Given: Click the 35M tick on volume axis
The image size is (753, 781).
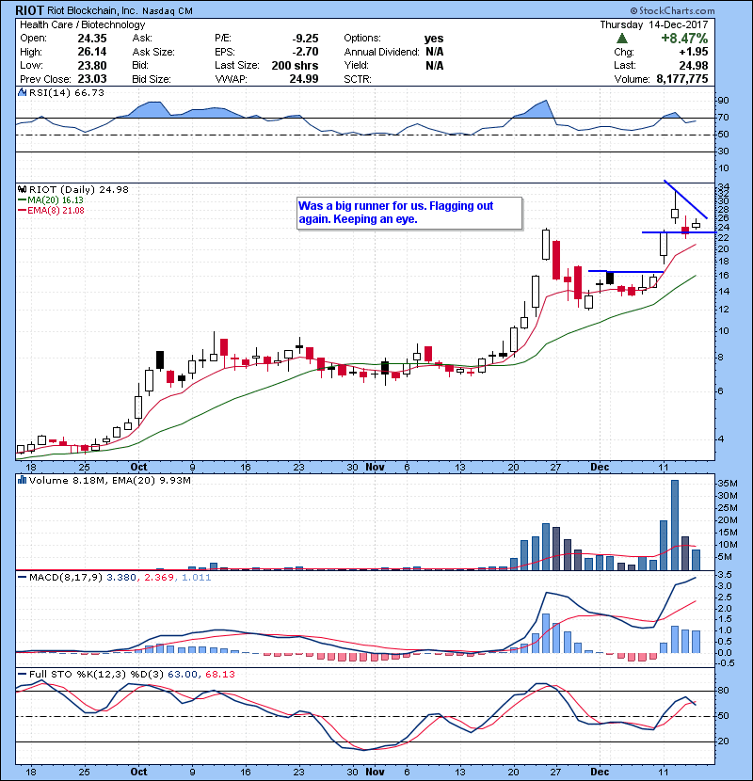Looking at the screenshot, I should click(x=727, y=484).
